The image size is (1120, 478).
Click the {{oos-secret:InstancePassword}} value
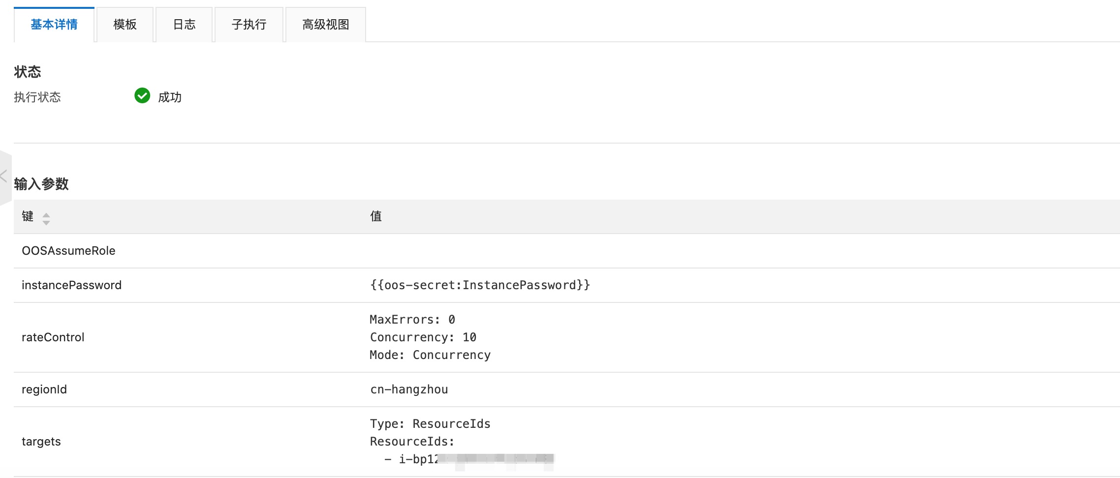[480, 285]
